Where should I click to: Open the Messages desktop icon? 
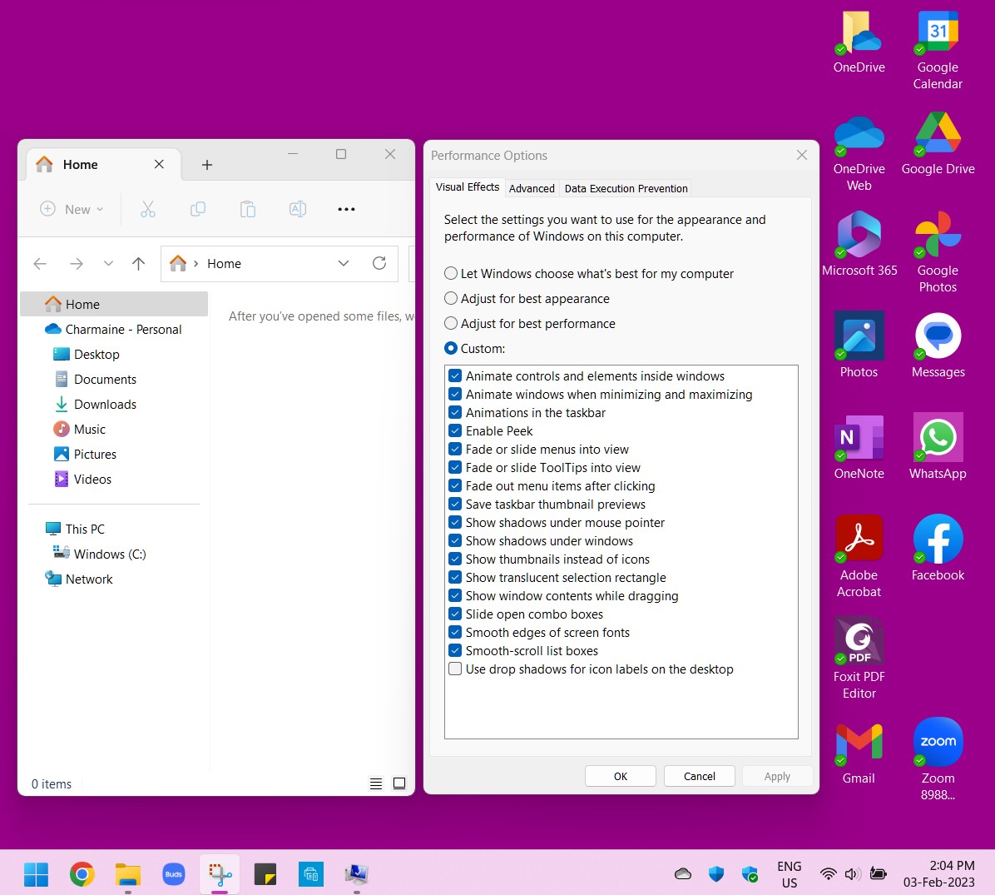(938, 346)
